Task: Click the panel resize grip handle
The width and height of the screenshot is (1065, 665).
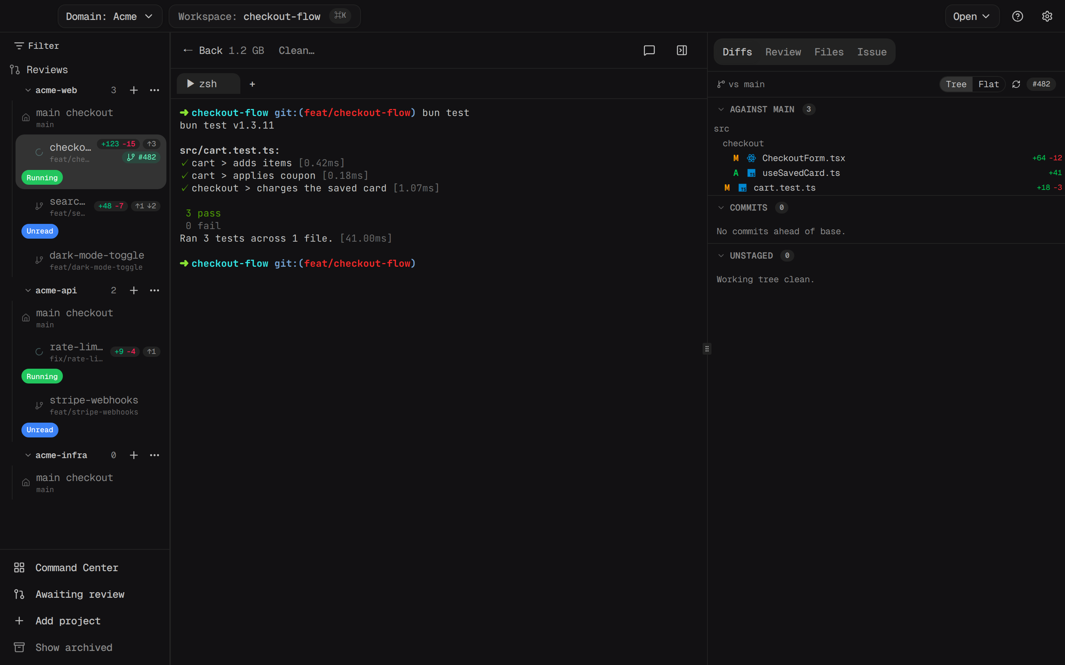Action: tap(707, 349)
